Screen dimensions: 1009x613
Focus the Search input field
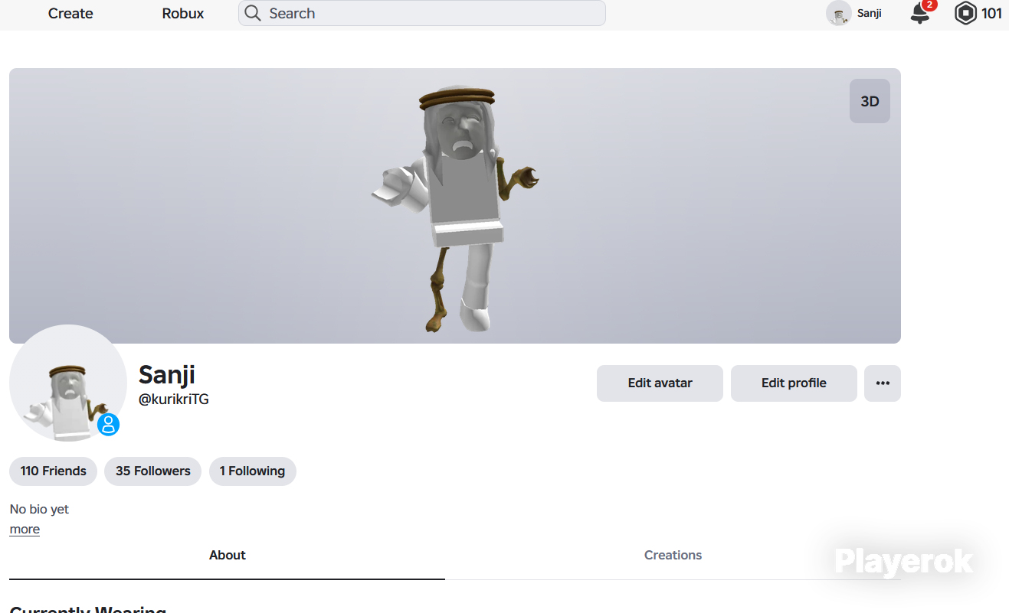tap(422, 13)
